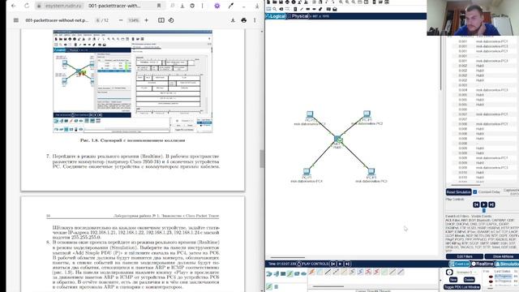Select blue serial zigzag cable
519x292 pixels.
click(x=360, y=273)
